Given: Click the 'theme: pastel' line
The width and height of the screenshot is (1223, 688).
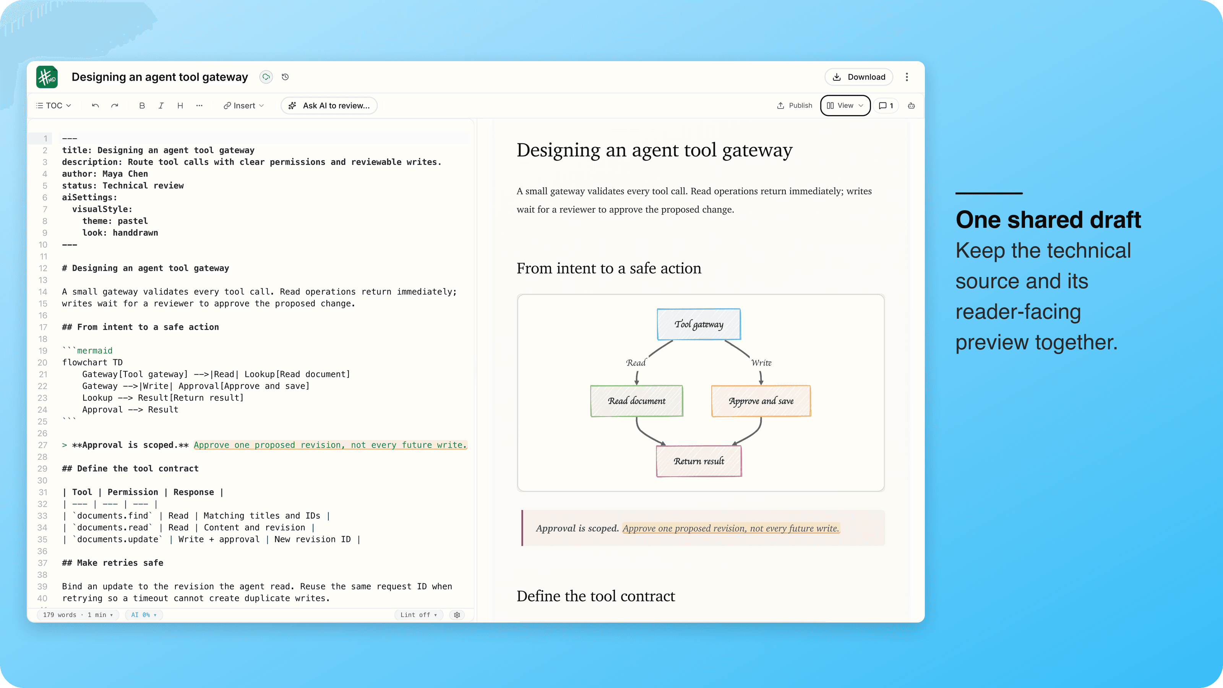Looking at the screenshot, I should [115, 221].
